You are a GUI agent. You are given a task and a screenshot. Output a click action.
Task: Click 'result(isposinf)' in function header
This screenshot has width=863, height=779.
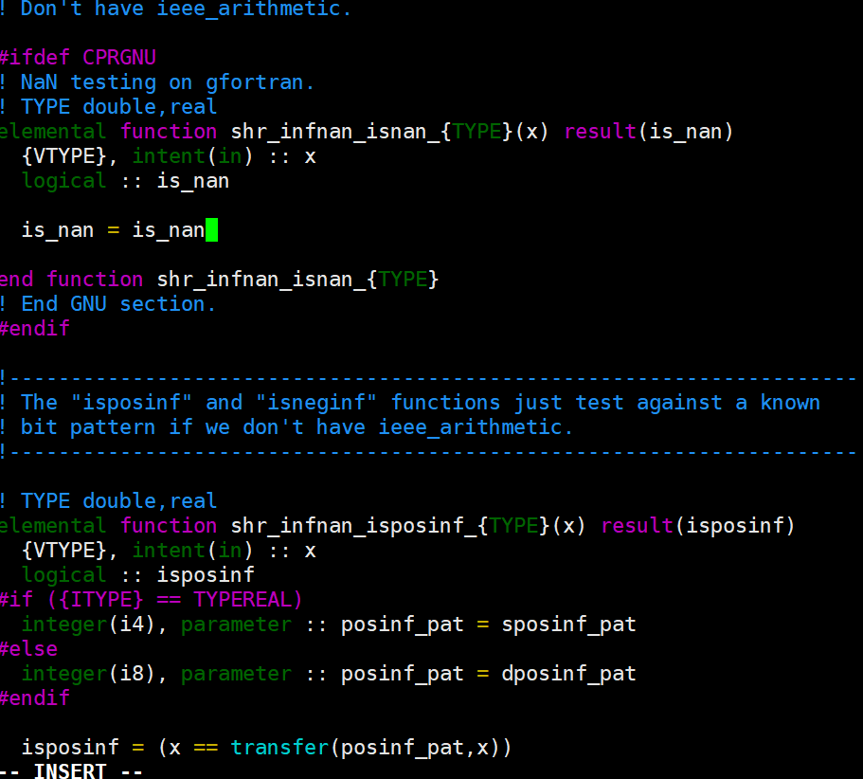[x=698, y=526]
